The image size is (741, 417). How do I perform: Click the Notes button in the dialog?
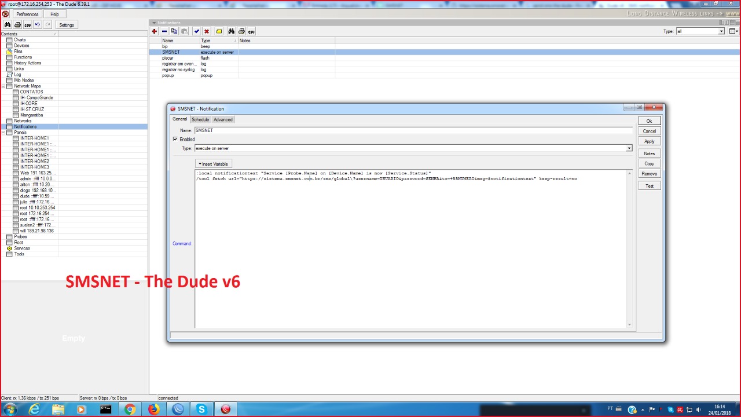point(649,153)
